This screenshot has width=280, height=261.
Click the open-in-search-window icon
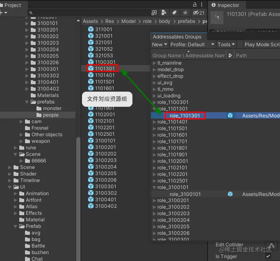(x=154, y=13)
